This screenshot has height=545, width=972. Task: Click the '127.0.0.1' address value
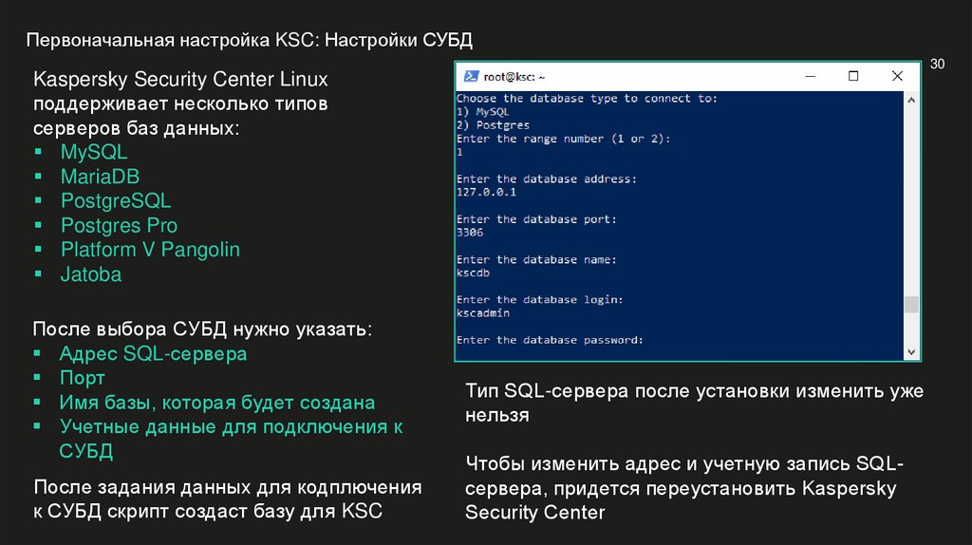pyautogui.click(x=486, y=192)
